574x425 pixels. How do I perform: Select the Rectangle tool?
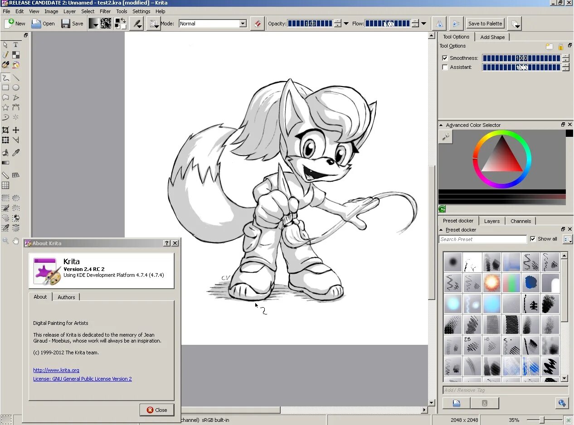pyautogui.click(x=5, y=87)
